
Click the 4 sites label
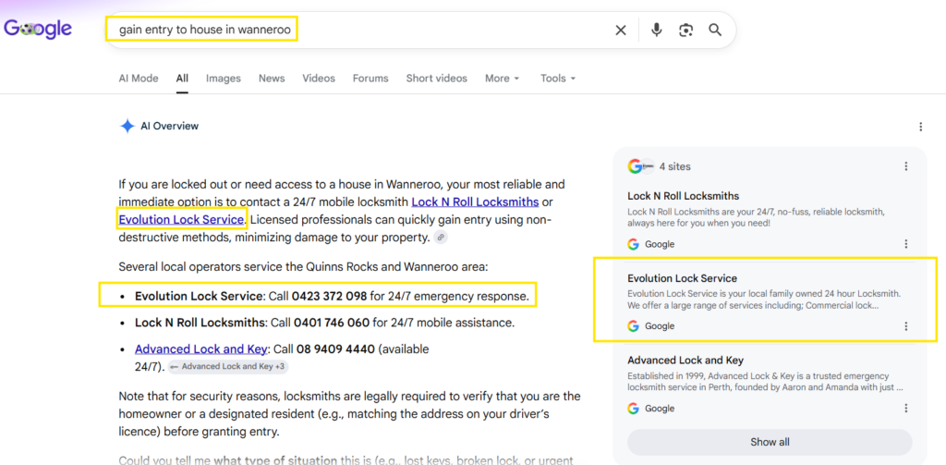[x=675, y=166]
